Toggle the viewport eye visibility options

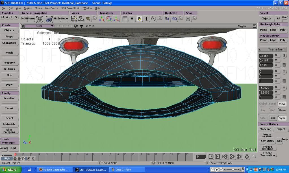tap(81, 26)
